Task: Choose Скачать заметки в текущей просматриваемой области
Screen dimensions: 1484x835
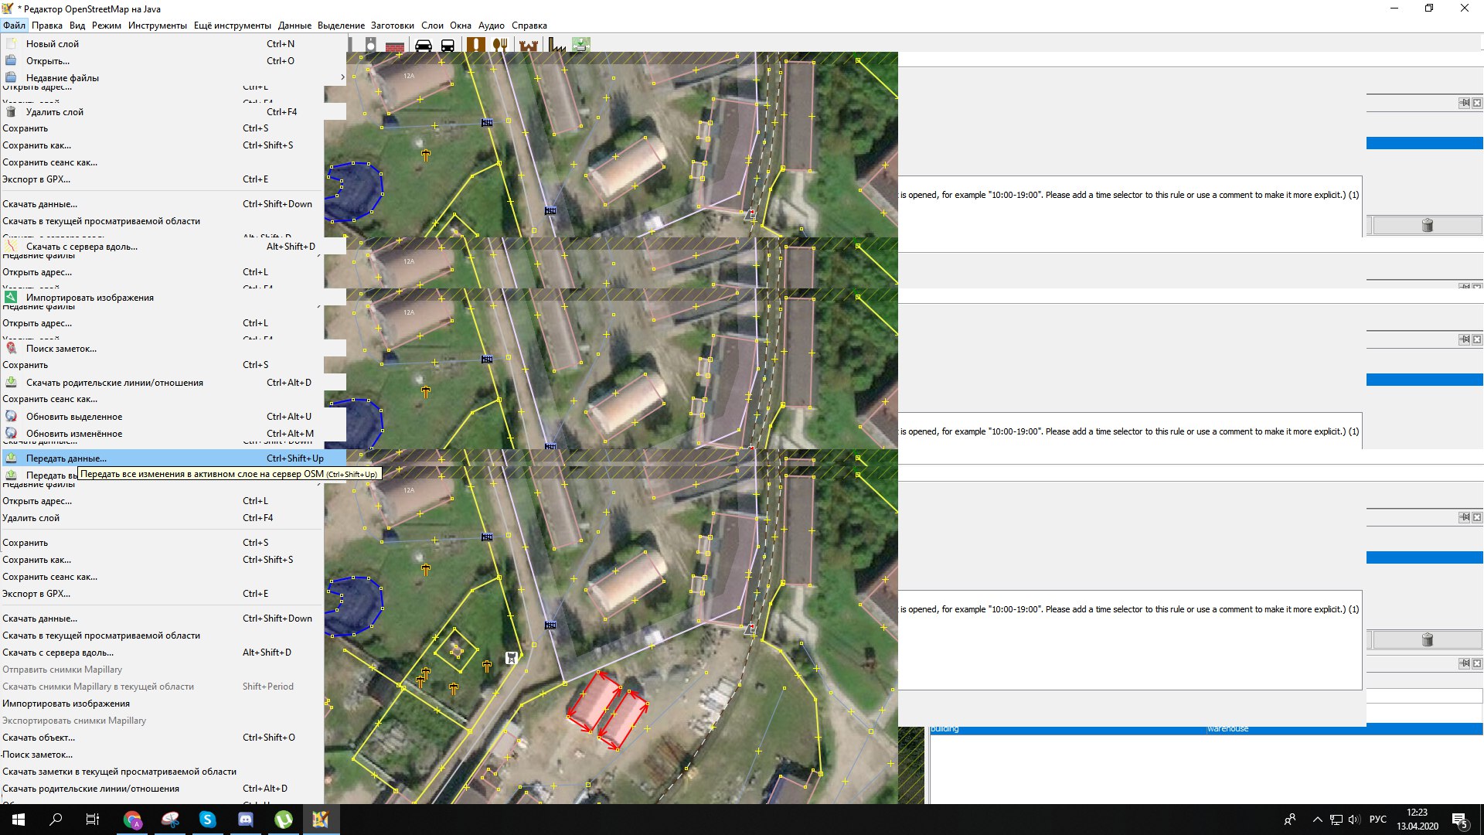Action: click(162, 772)
